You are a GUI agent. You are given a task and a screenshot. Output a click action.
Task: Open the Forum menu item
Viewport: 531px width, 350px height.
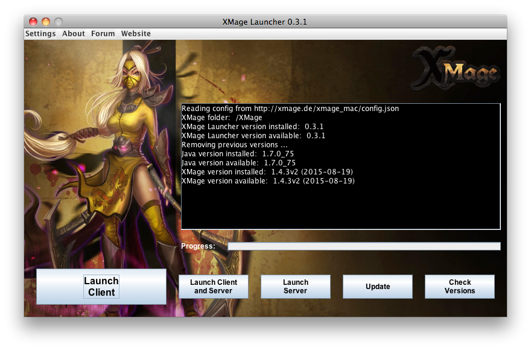pyautogui.click(x=103, y=34)
